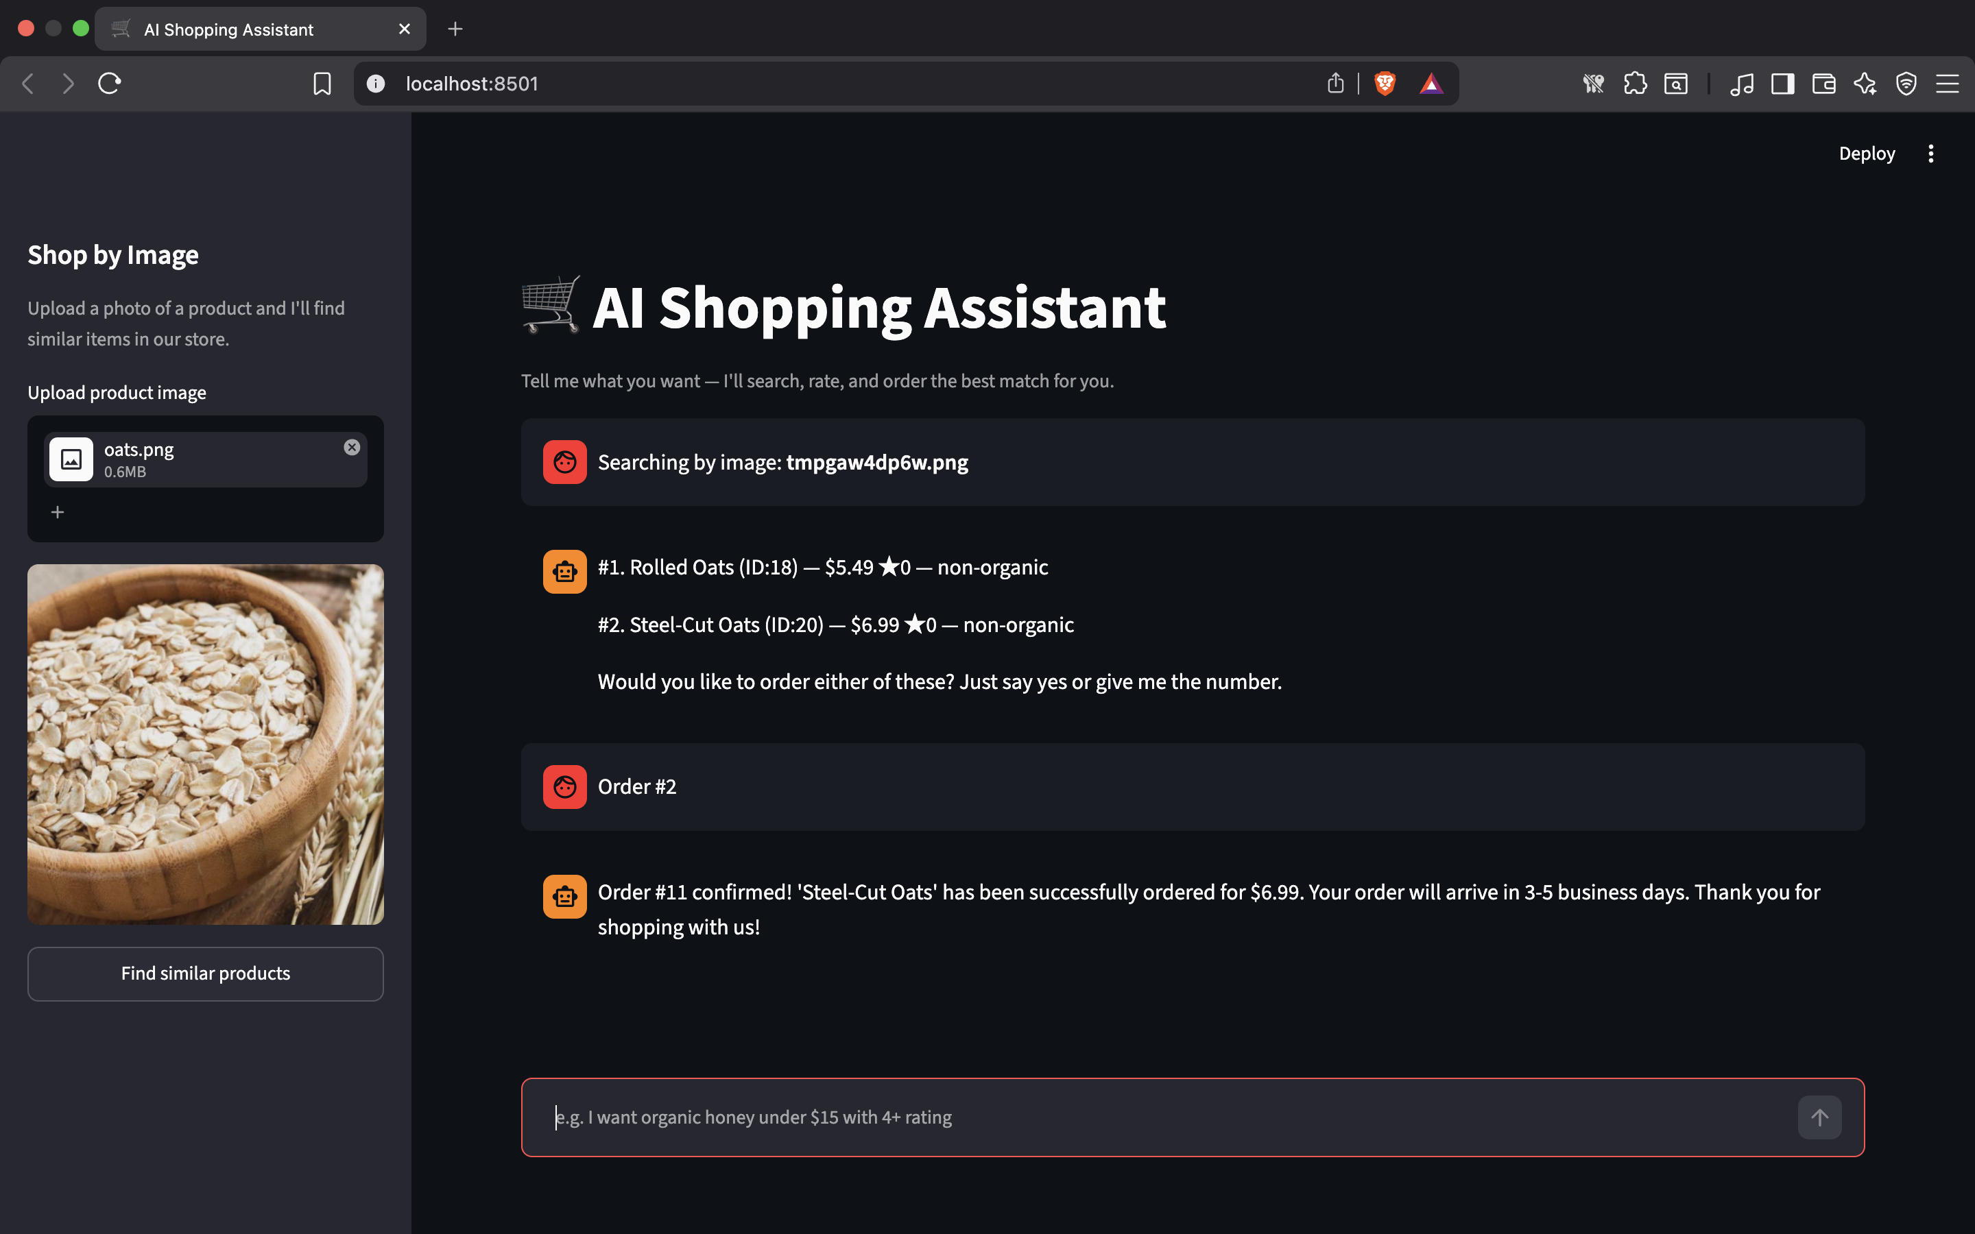Remove uploaded oats.png file
This screenshot has width=1975, height=1234.
click(352, 447)
